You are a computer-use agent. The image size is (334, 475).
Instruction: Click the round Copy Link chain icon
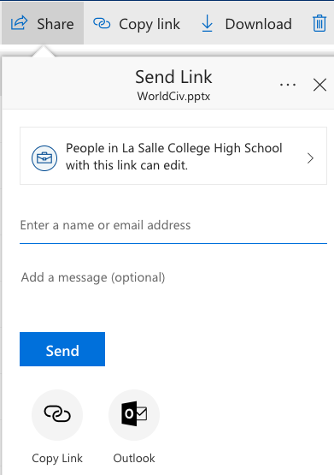[x=57, y=414]
